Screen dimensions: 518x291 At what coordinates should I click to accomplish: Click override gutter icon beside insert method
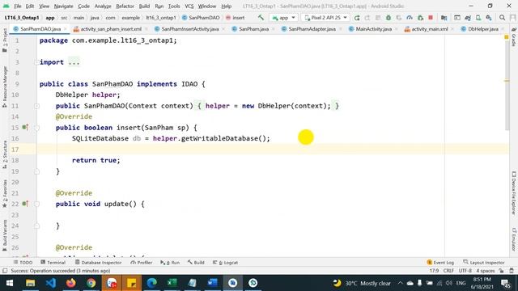[x=25, y=128]
